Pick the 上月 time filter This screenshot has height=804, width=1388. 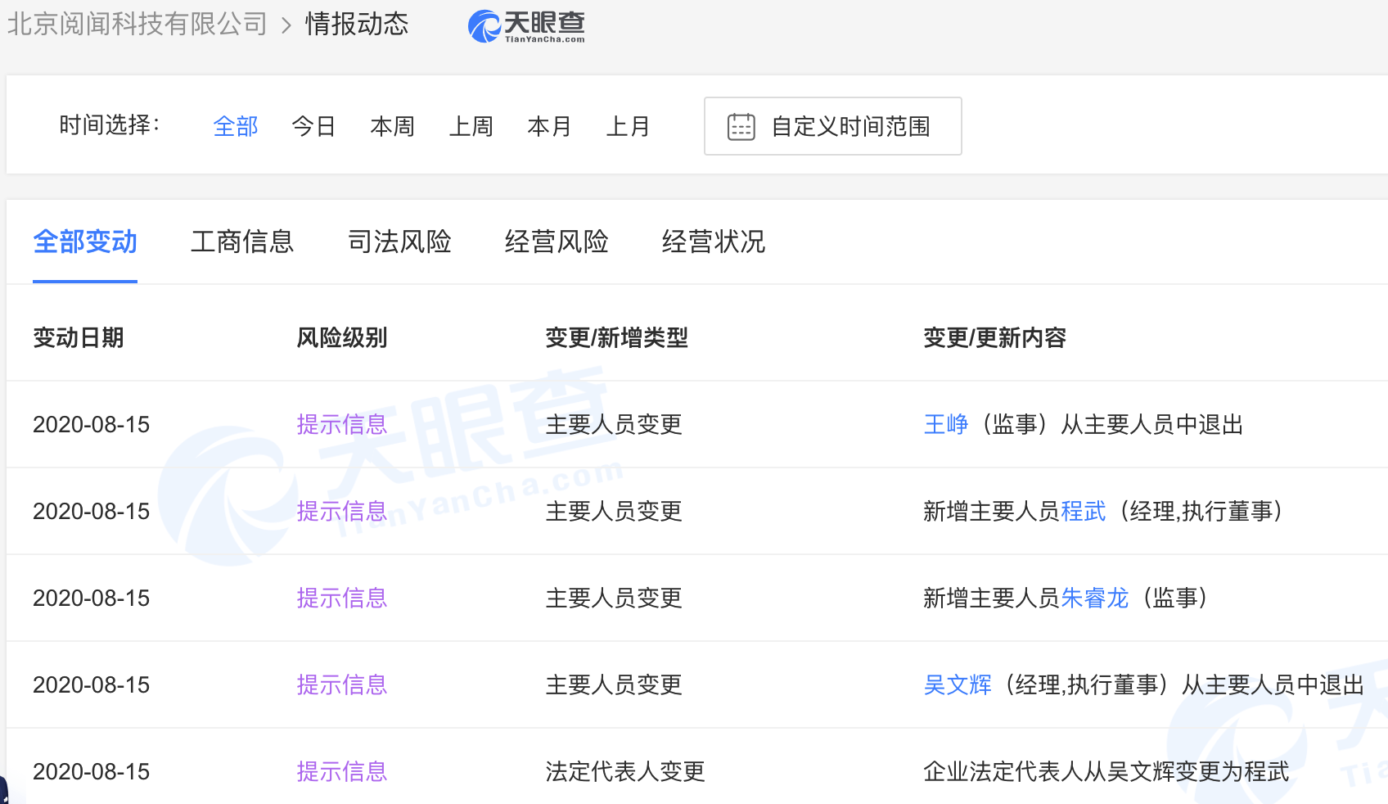click(x=628, y=127)
